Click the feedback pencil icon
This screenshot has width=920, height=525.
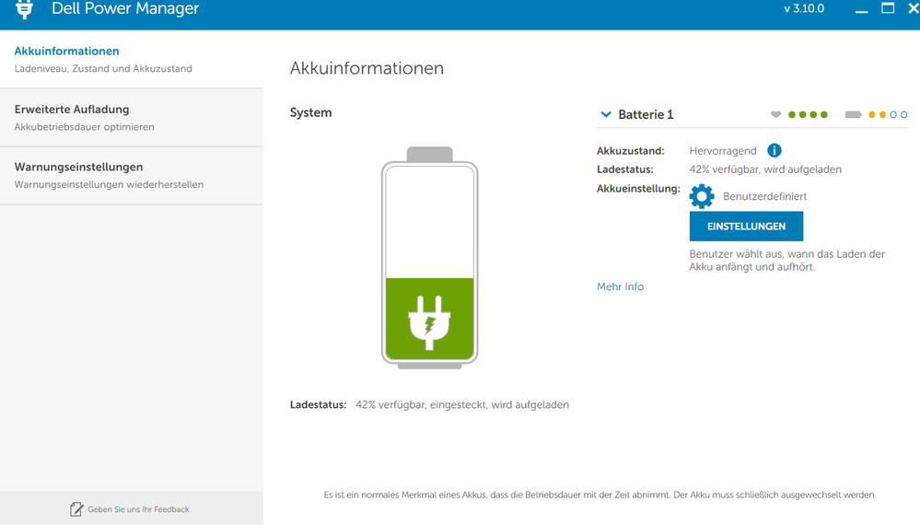point(76,509)
